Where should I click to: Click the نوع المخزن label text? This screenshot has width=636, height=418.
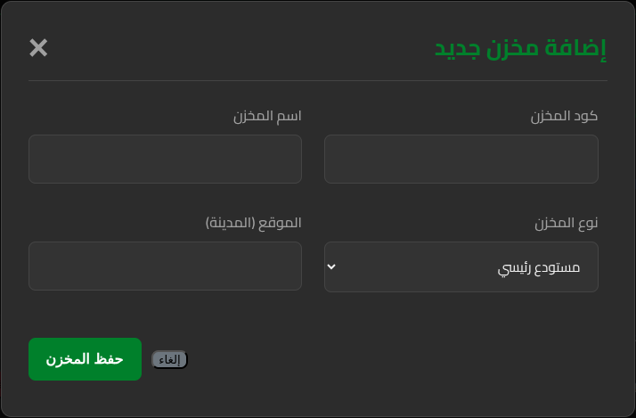566,223
